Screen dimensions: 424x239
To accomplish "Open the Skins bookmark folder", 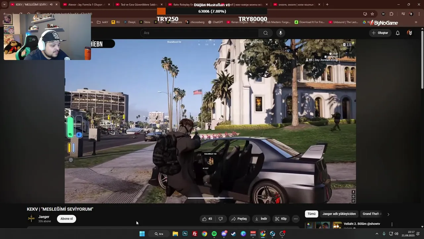I will (x=145, y=22).
